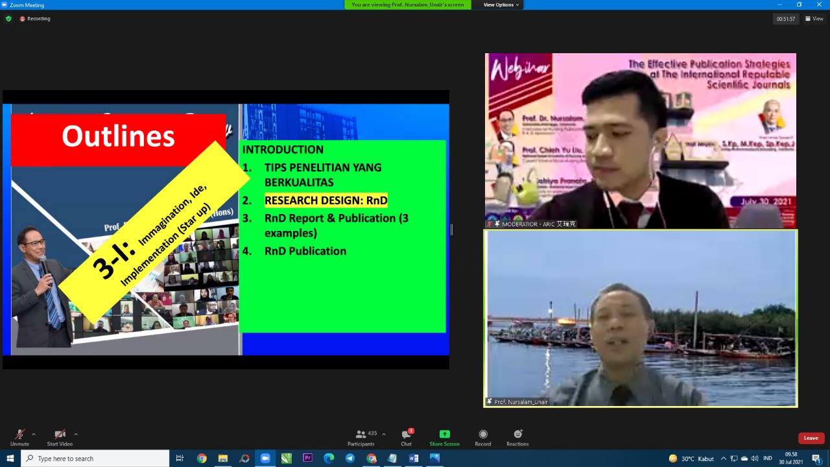Open video options arrow beside Start Video
This screenshot has width=830, height=467.
pos(76,434)
